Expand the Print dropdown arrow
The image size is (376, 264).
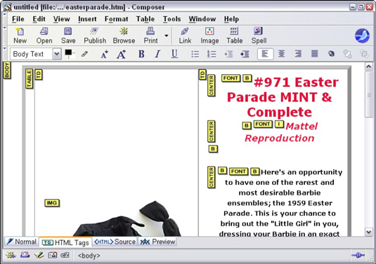[x=166, y=36]
